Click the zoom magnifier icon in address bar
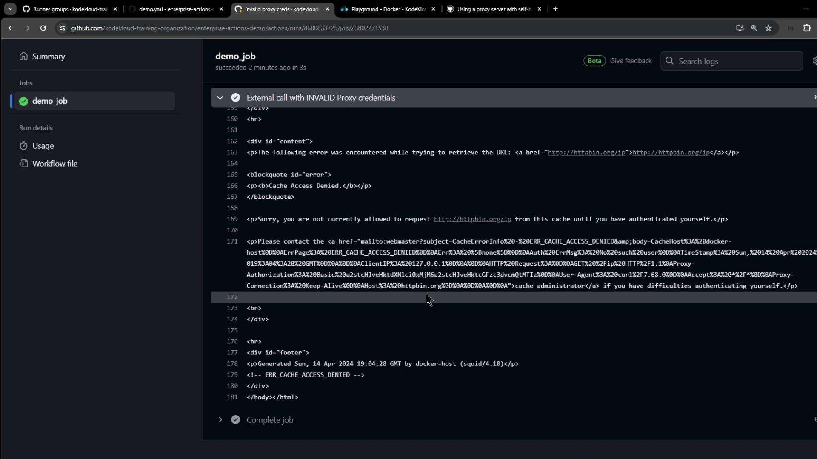 [754, 28]
